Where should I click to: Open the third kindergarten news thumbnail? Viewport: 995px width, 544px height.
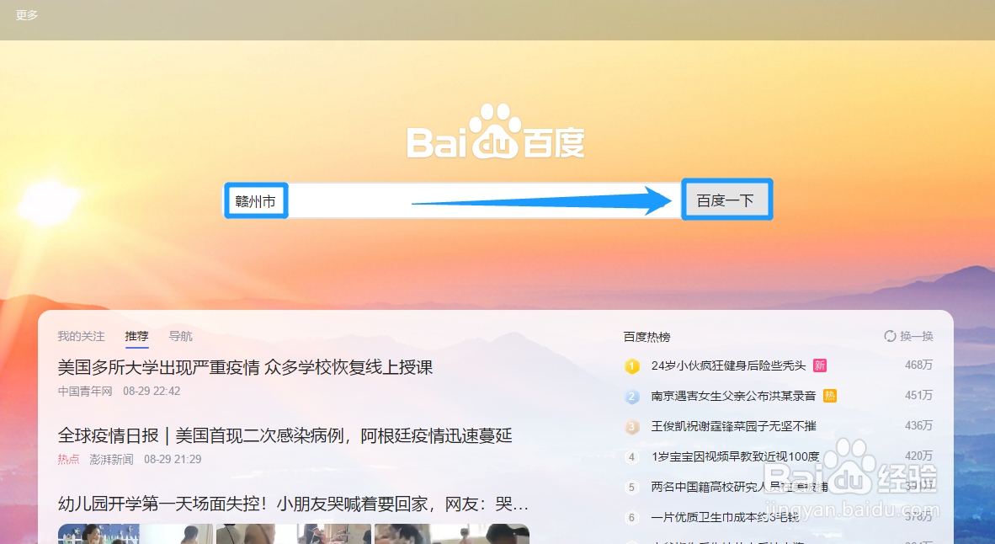(452, 534)
